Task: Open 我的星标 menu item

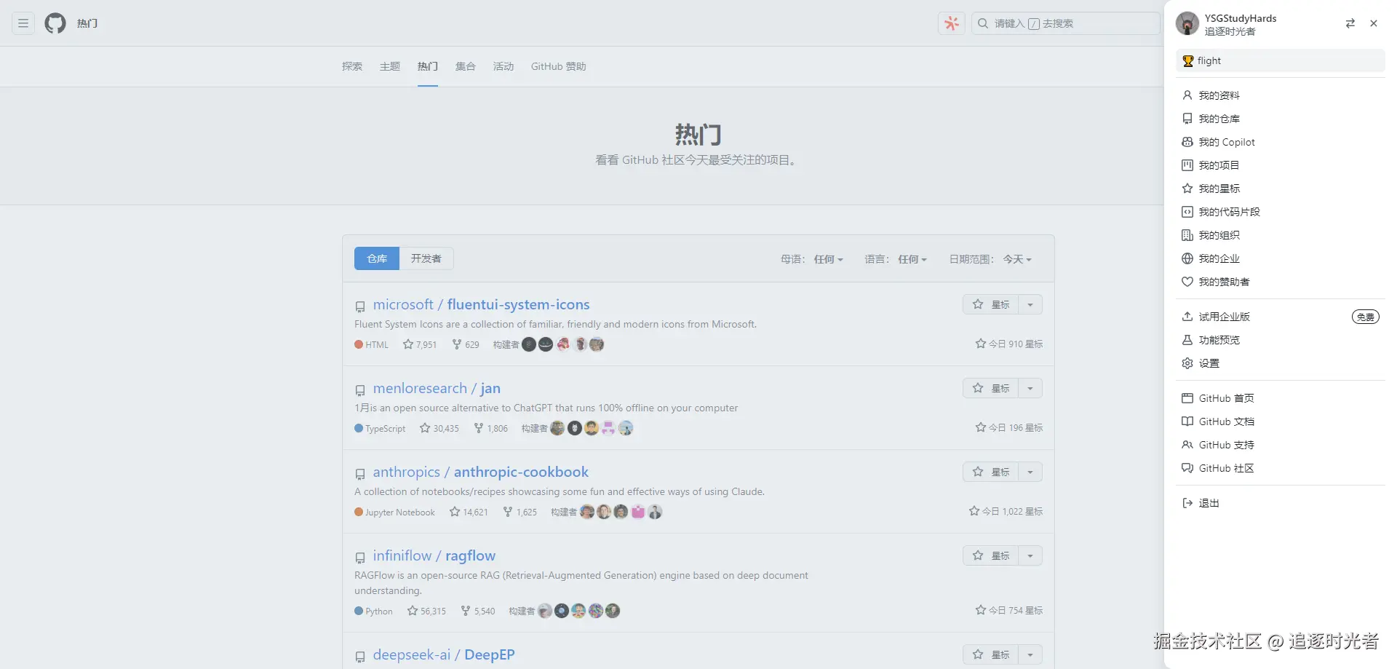Action: coord(1281,189)
